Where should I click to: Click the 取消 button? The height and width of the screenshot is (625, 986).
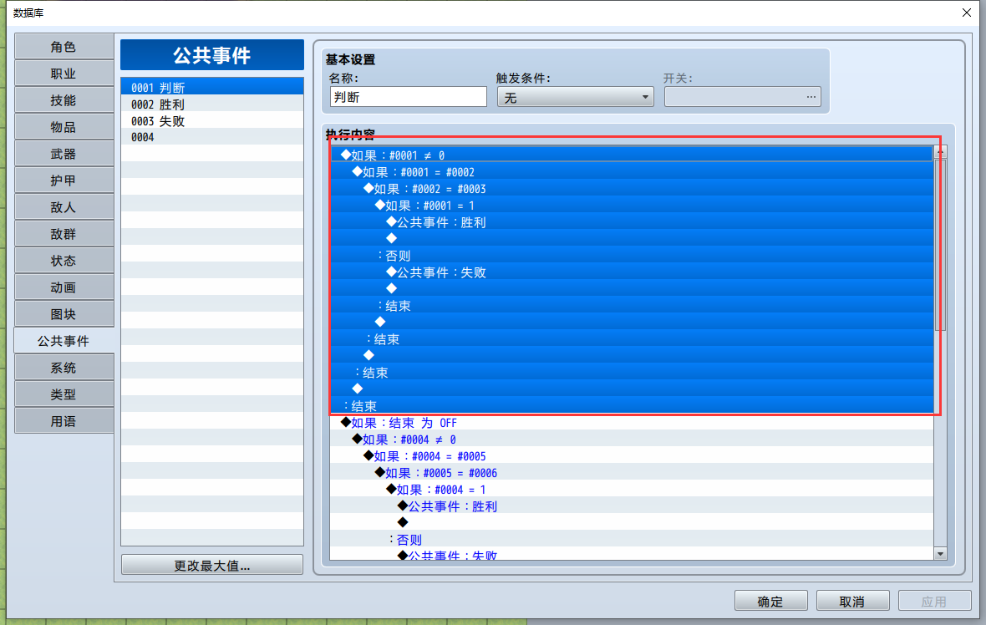852,601
